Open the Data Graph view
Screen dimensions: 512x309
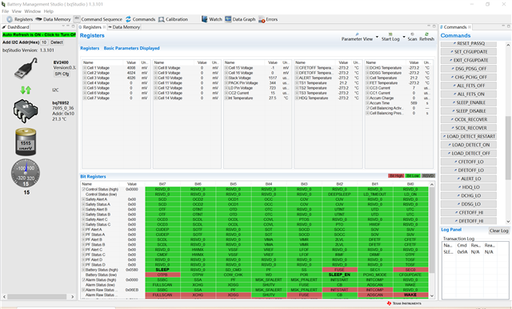point(240,19)
